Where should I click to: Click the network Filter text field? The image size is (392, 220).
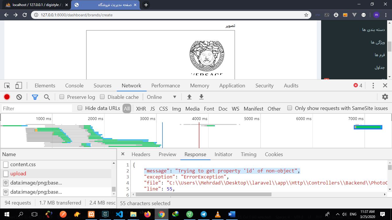coord(37,108)
